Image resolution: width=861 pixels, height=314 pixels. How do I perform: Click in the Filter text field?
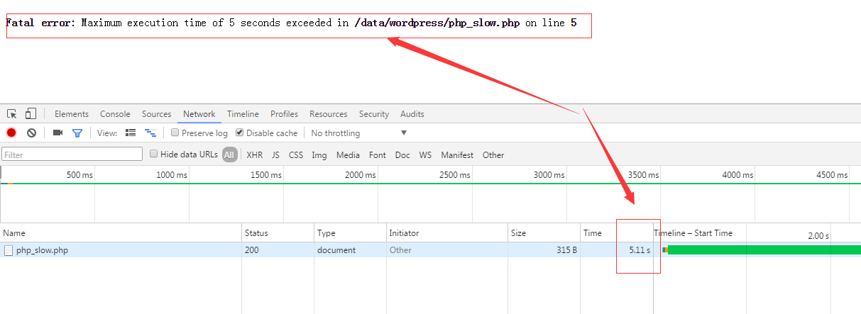pyautogui.click(x=72, y=155)
